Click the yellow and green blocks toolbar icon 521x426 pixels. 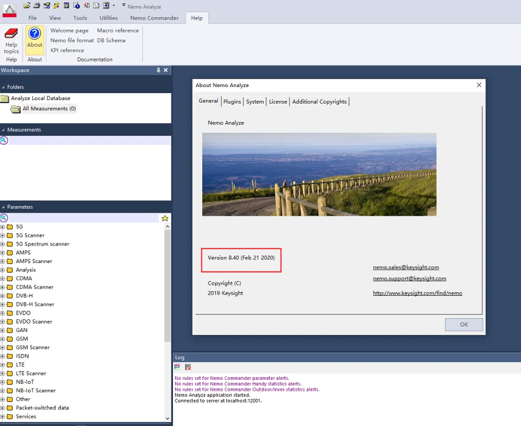coord(56,5)
